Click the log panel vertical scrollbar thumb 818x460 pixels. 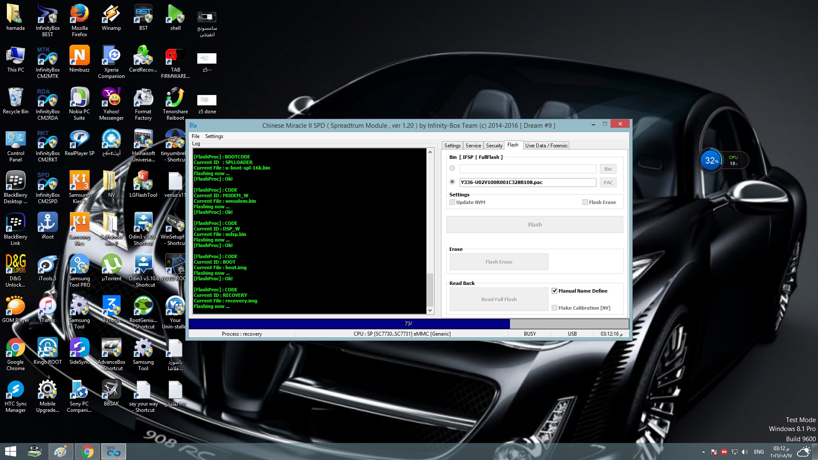[x=430, y=290]
